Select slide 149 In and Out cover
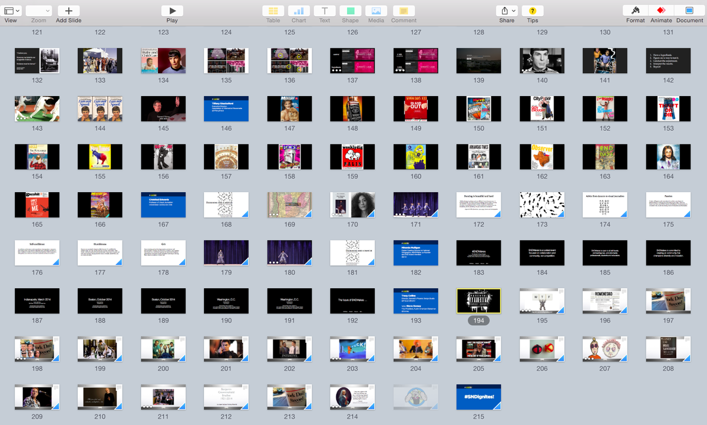Image resolution: width=707 pixels, height=425 pixels. (x=416, y=108)
